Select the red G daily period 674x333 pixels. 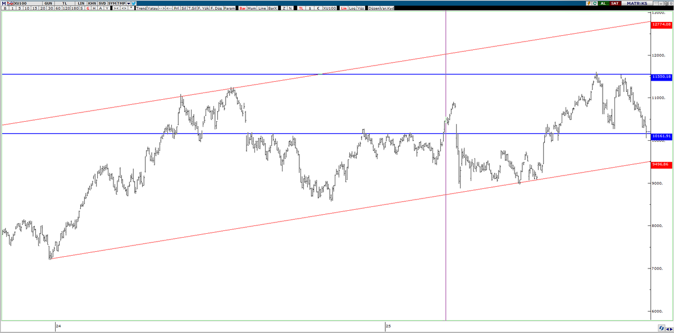[88, 8]
